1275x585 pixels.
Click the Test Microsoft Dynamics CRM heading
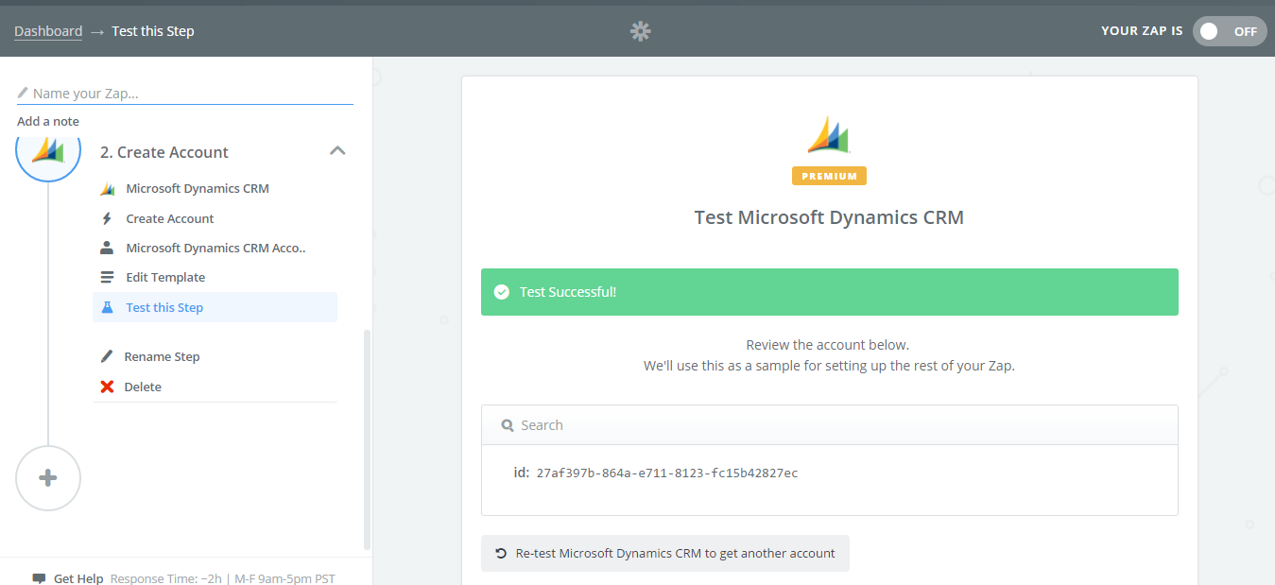tap(829, 217)
